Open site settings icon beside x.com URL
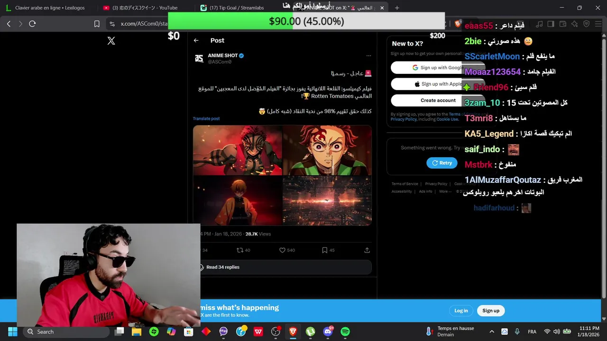The width and height of the screenshot is (607, 341). click(112, 24)
